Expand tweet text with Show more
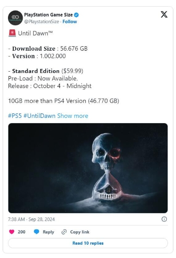The width and height of the screenshot is (176, 258). [73, 116]
